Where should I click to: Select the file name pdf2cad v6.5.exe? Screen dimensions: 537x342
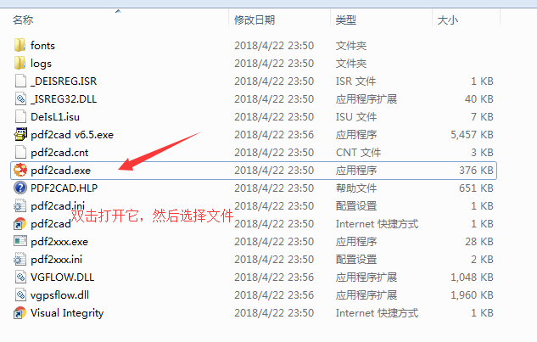click(x=72, y=135)
